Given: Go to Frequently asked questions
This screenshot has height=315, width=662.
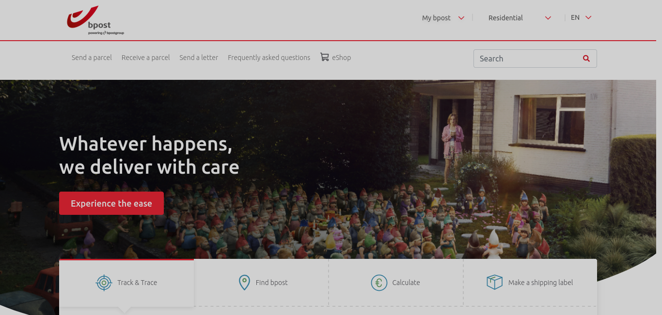Looking at the screenshot, I should coord(269,58).
